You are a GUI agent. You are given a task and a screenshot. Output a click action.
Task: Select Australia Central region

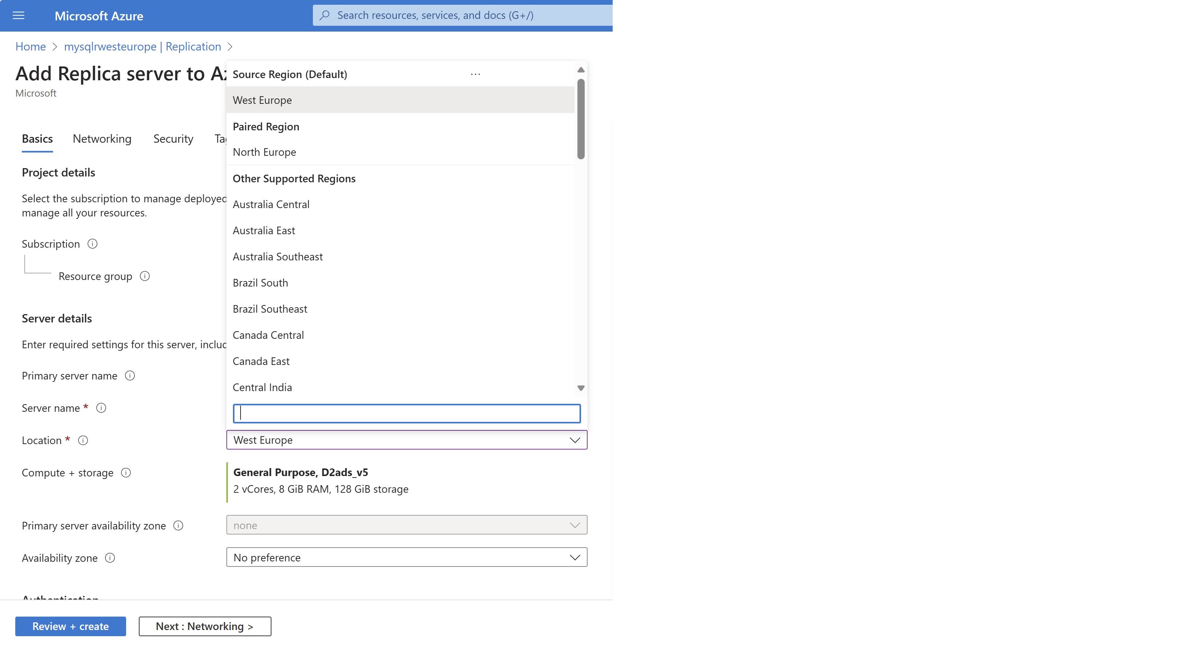271,203
